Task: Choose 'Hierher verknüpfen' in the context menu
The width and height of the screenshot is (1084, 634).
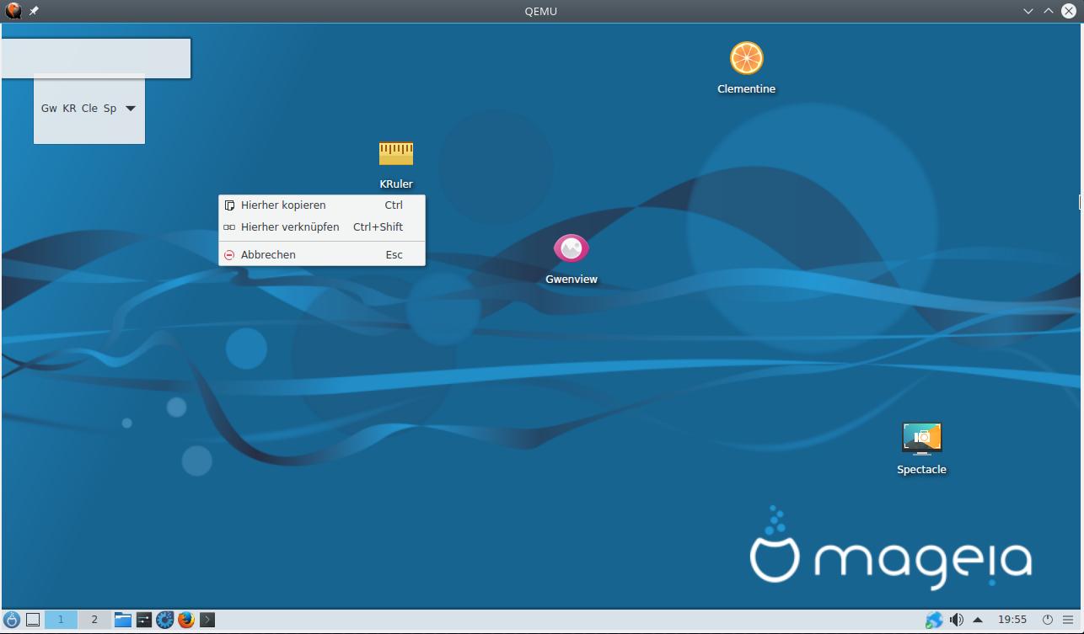Action: tap(321, 226)
